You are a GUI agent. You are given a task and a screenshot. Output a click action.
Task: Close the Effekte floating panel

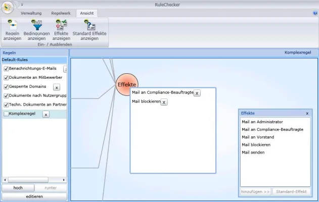307,114
